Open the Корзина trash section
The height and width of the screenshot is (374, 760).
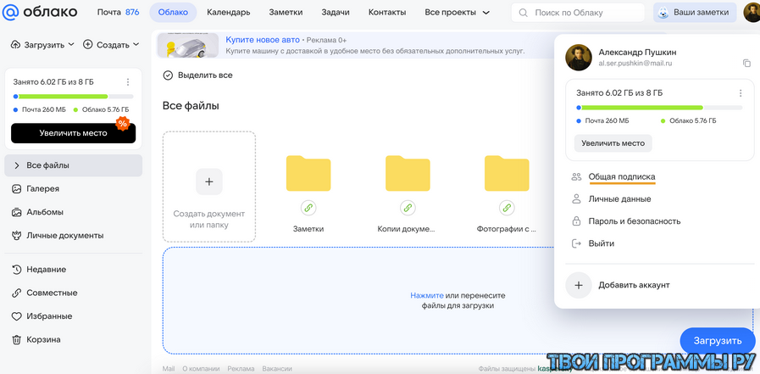(x=43, y=340)
